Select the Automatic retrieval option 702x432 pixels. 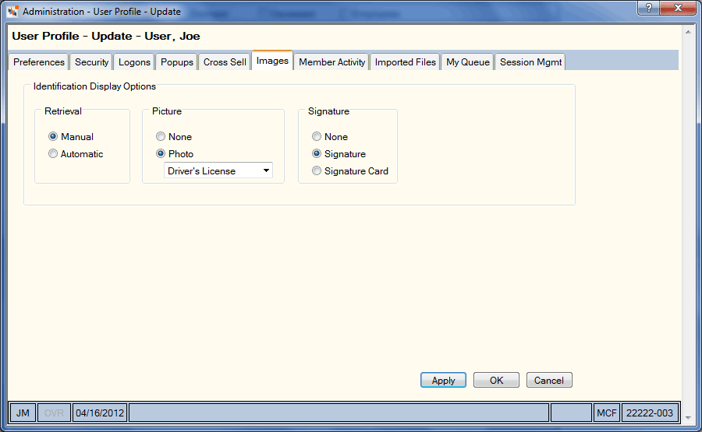pos(76,153)
